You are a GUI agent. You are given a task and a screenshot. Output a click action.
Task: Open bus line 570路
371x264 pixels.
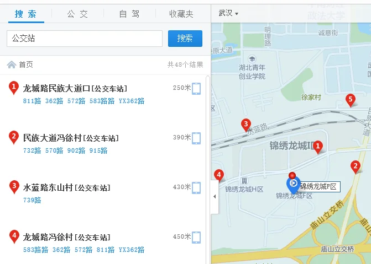click(54, 150)
